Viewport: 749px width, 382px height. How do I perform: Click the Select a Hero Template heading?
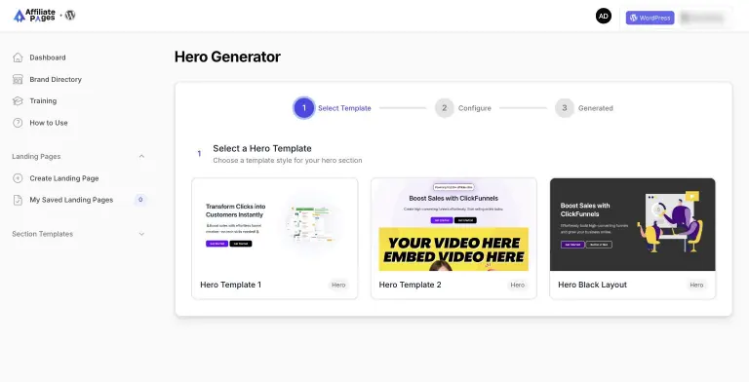coord(262,148)
